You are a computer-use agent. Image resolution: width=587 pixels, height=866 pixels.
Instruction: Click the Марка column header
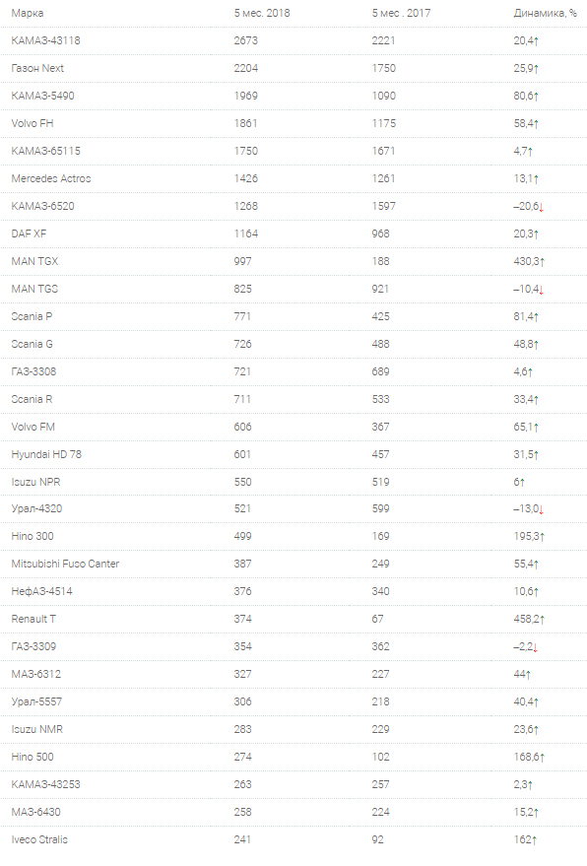coord(28,13)
